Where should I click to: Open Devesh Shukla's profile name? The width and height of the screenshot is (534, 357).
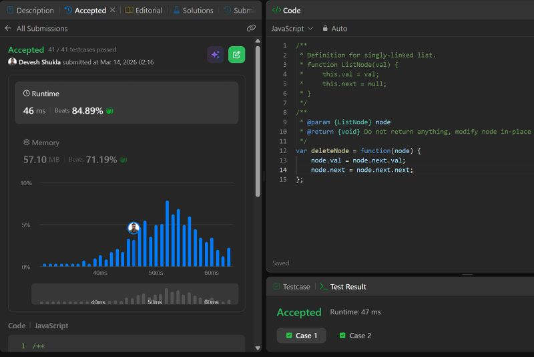pyautogui.click(x=39, y=62)
